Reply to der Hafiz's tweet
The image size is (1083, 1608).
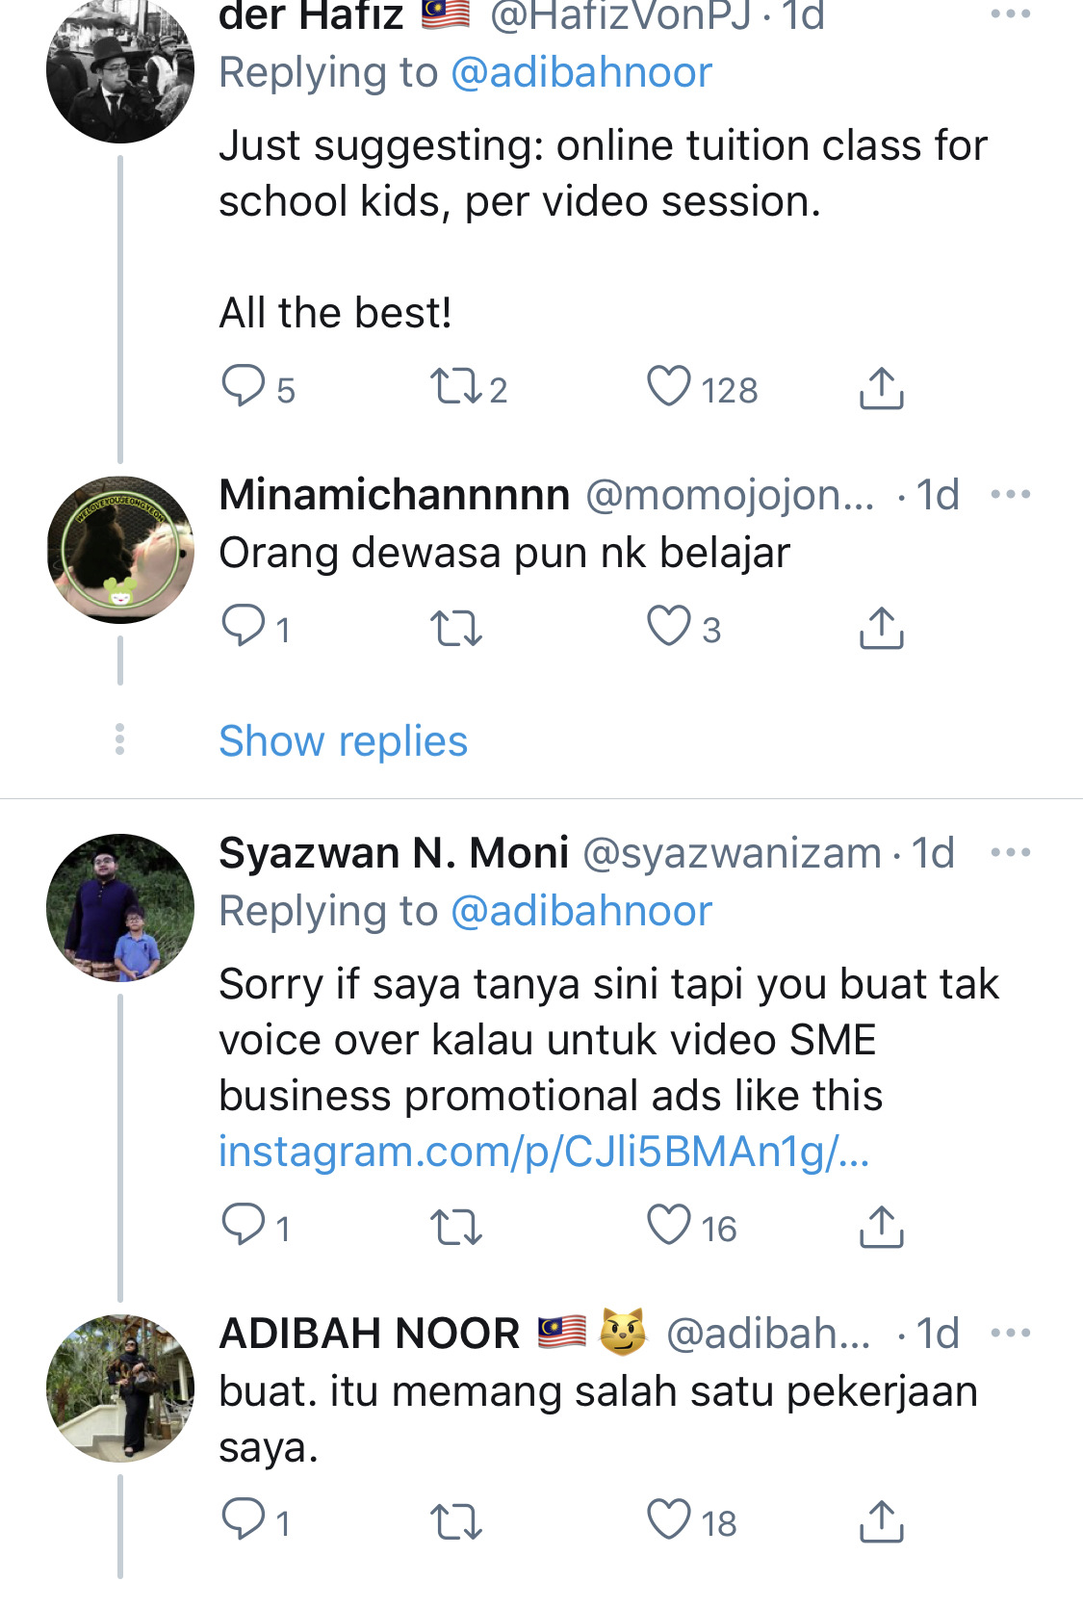point(244,387)
